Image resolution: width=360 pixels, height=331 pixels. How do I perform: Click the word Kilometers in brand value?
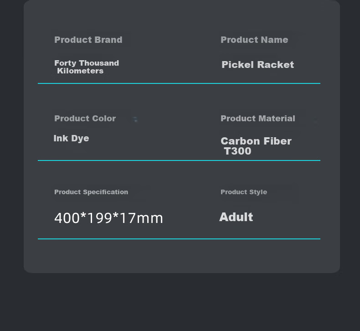(x=80, y=71)
